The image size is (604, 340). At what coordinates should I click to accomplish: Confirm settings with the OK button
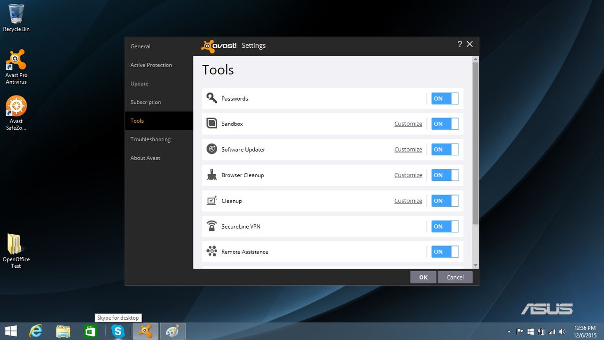[x=423, y=277]
